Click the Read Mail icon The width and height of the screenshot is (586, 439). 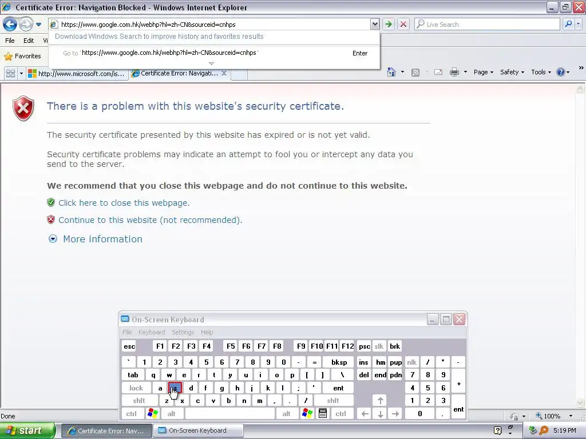(438, 72)
